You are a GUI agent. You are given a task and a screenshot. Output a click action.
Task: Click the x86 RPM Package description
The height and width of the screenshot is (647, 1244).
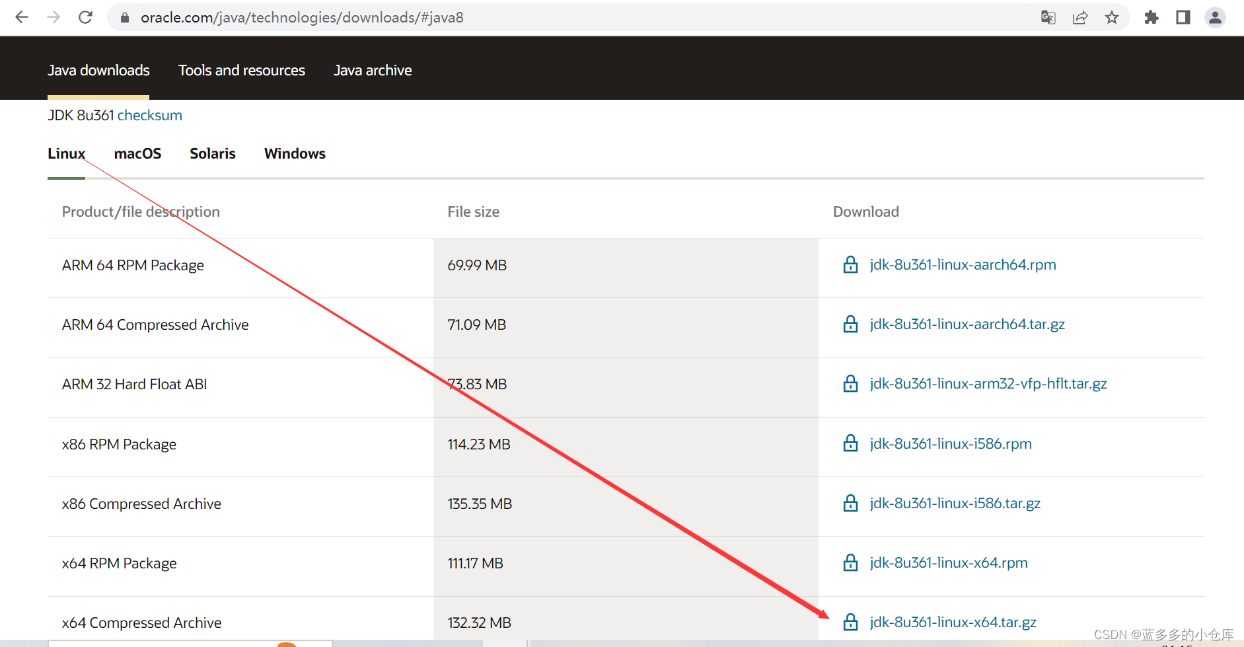(119, 444)
